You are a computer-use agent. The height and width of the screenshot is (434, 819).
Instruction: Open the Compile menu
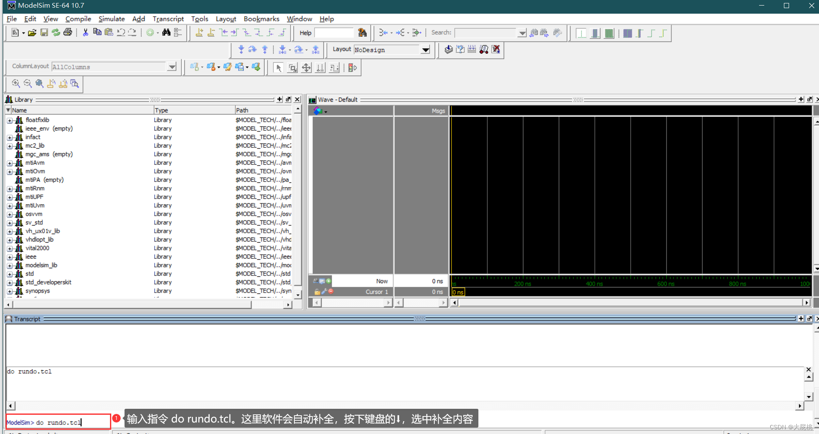[x=78, y=19]
